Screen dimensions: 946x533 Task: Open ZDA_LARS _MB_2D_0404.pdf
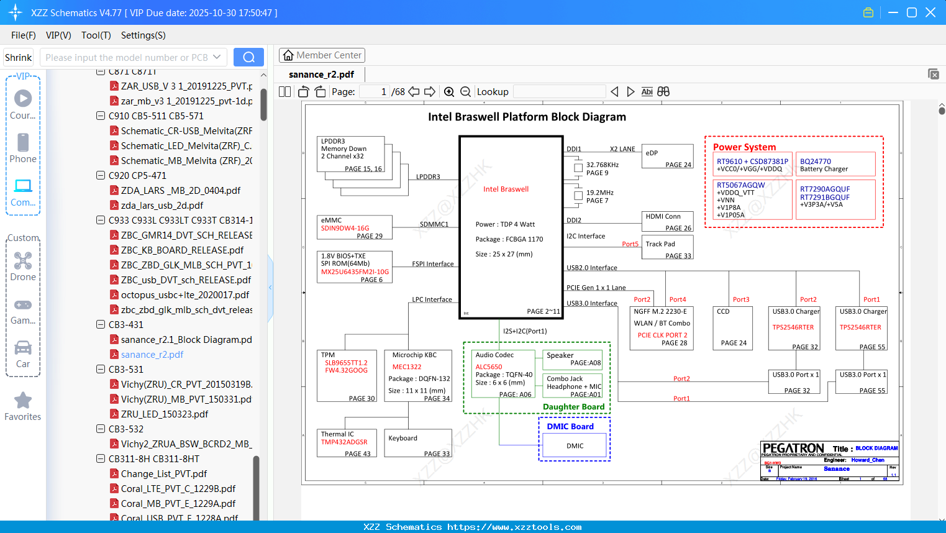(x=181, y=191)
